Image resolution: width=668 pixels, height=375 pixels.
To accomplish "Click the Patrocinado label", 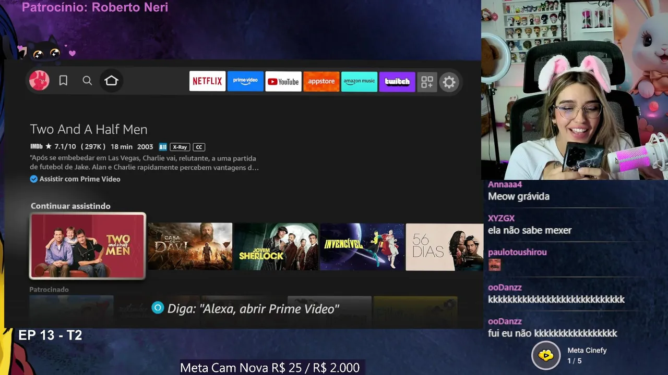I will click(49, 289).
